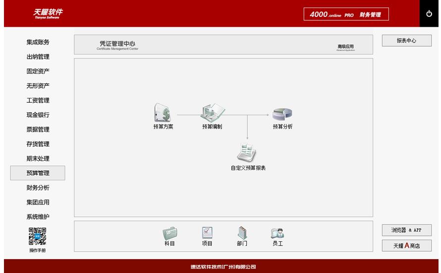Click the power icon in top-right corner
Image resolution: width=441 pixels, height=273 pixels.
coord(429,14)
